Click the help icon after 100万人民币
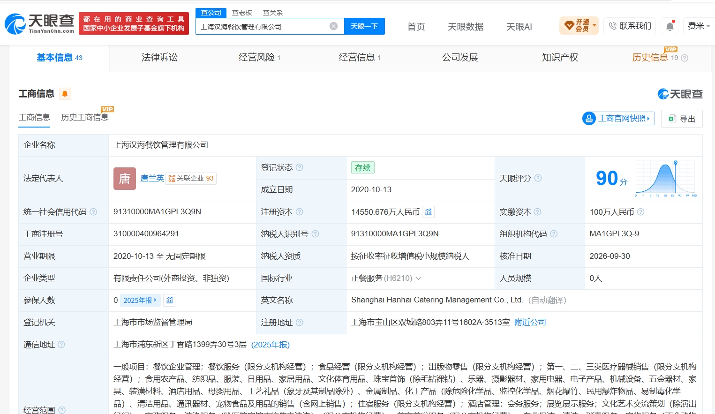Viewport: 715px width, 414px height. click(x=640, y=212)
